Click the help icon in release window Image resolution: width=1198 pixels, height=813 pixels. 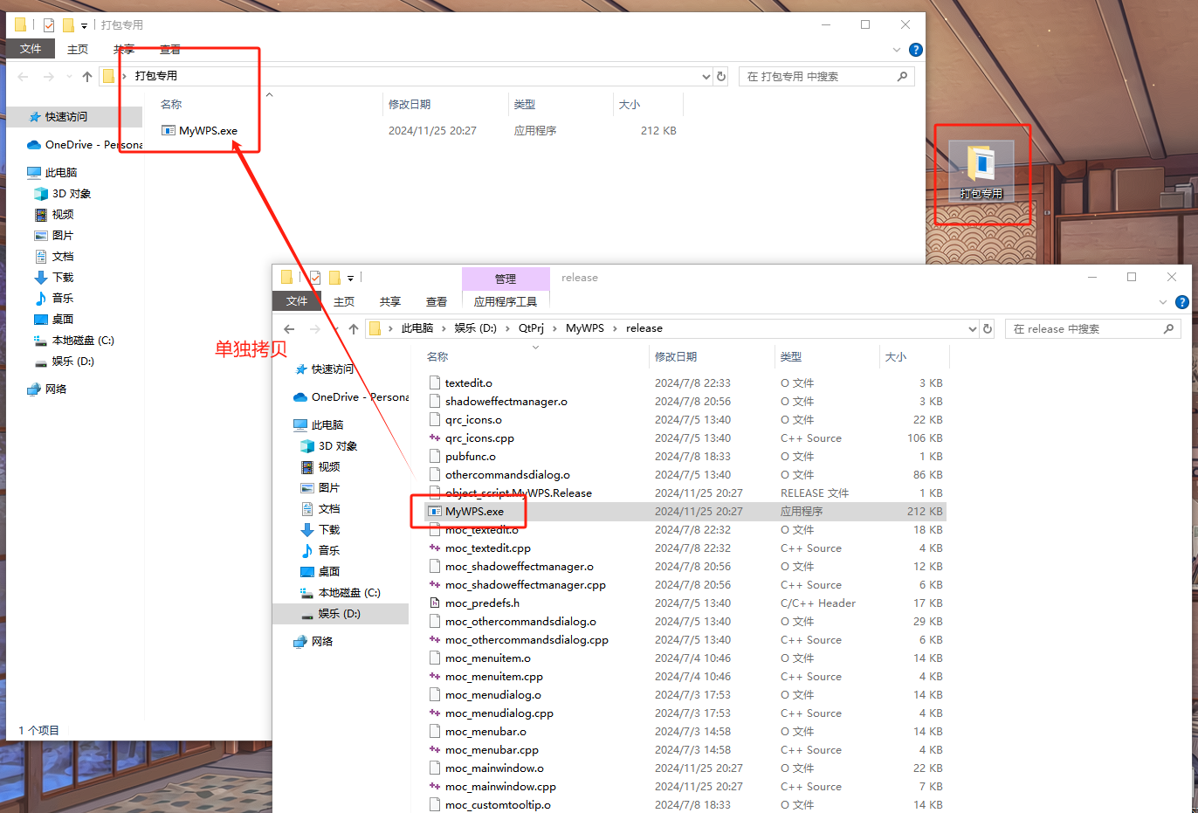click(x=1181, y=302)
